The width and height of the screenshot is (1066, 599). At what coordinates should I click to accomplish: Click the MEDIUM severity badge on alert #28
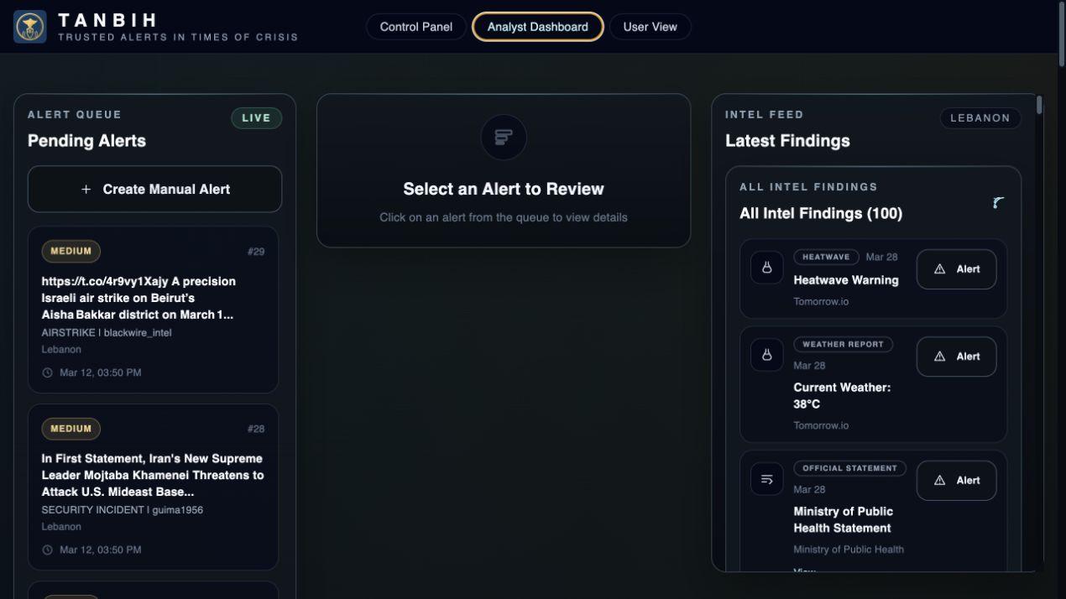(x=71, y=429)
